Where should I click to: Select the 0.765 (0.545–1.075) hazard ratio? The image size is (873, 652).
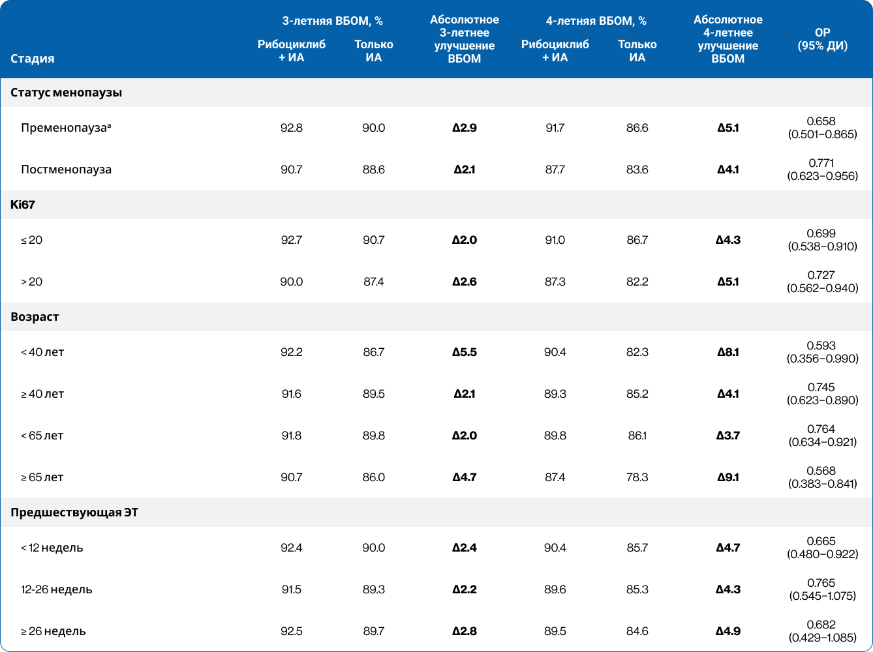822,589
